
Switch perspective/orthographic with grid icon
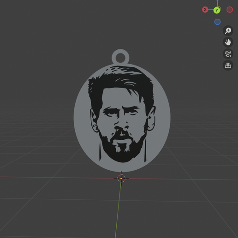228,65
